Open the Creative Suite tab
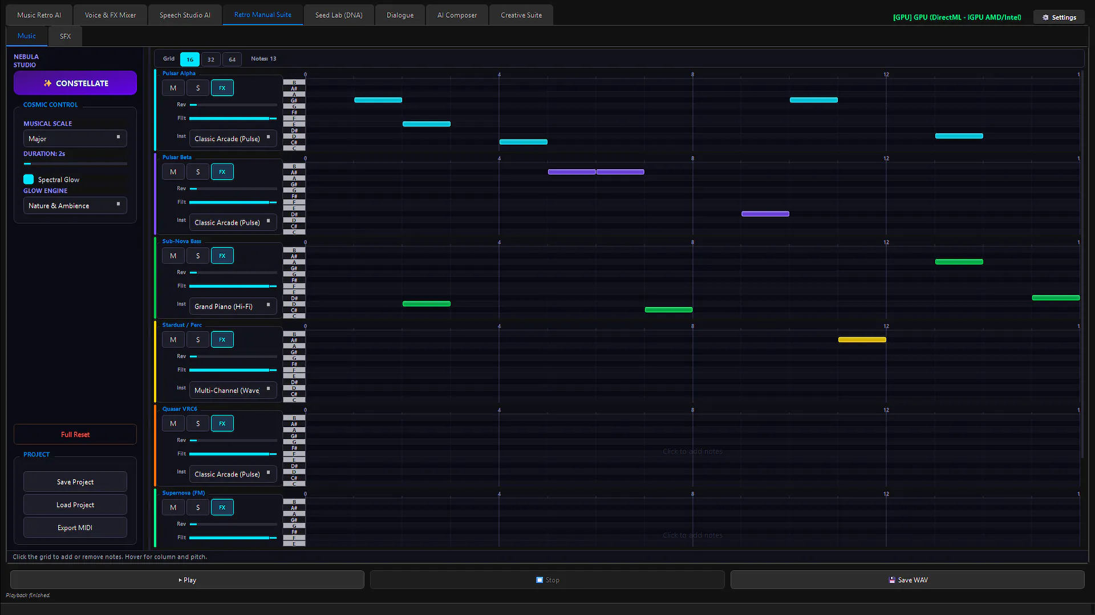 pyautogui.click(x=521, y=15)
